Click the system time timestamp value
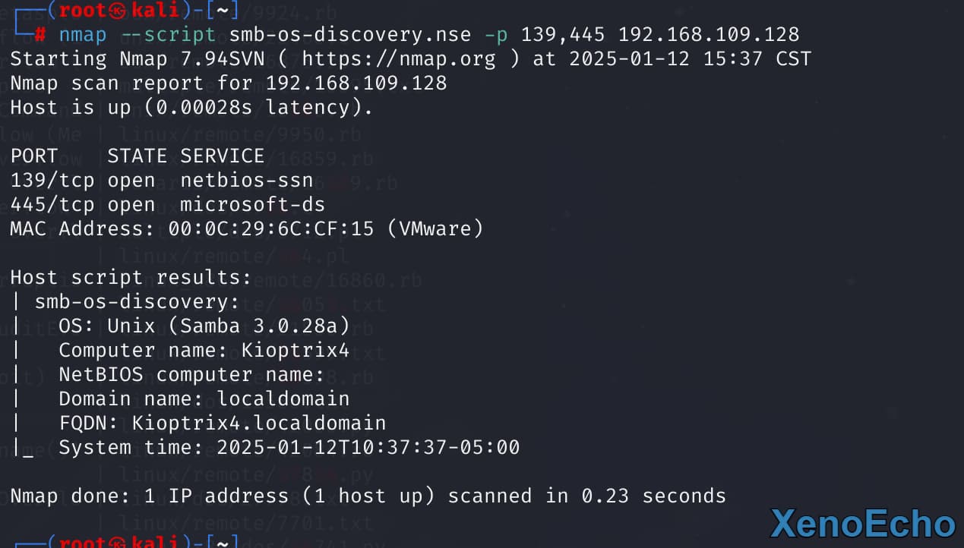 [x=368, y=448]
